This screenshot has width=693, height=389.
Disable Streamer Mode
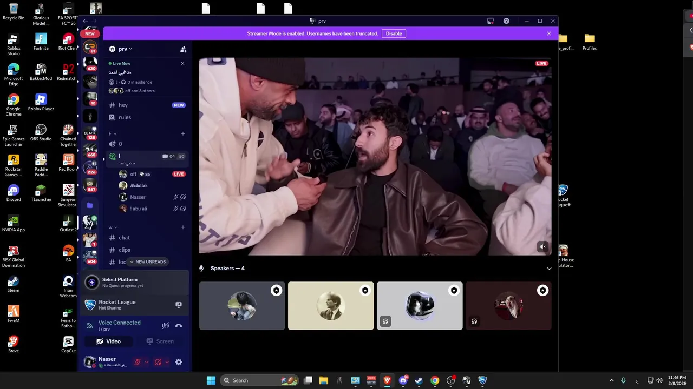pyautogui.click(x=394, y=33)
